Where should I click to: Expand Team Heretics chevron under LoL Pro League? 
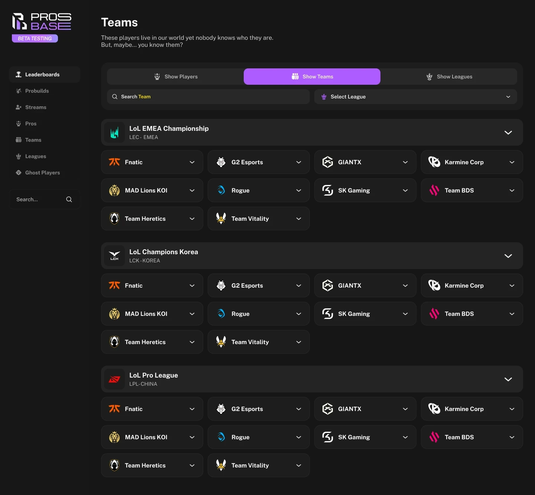(192, 465)
